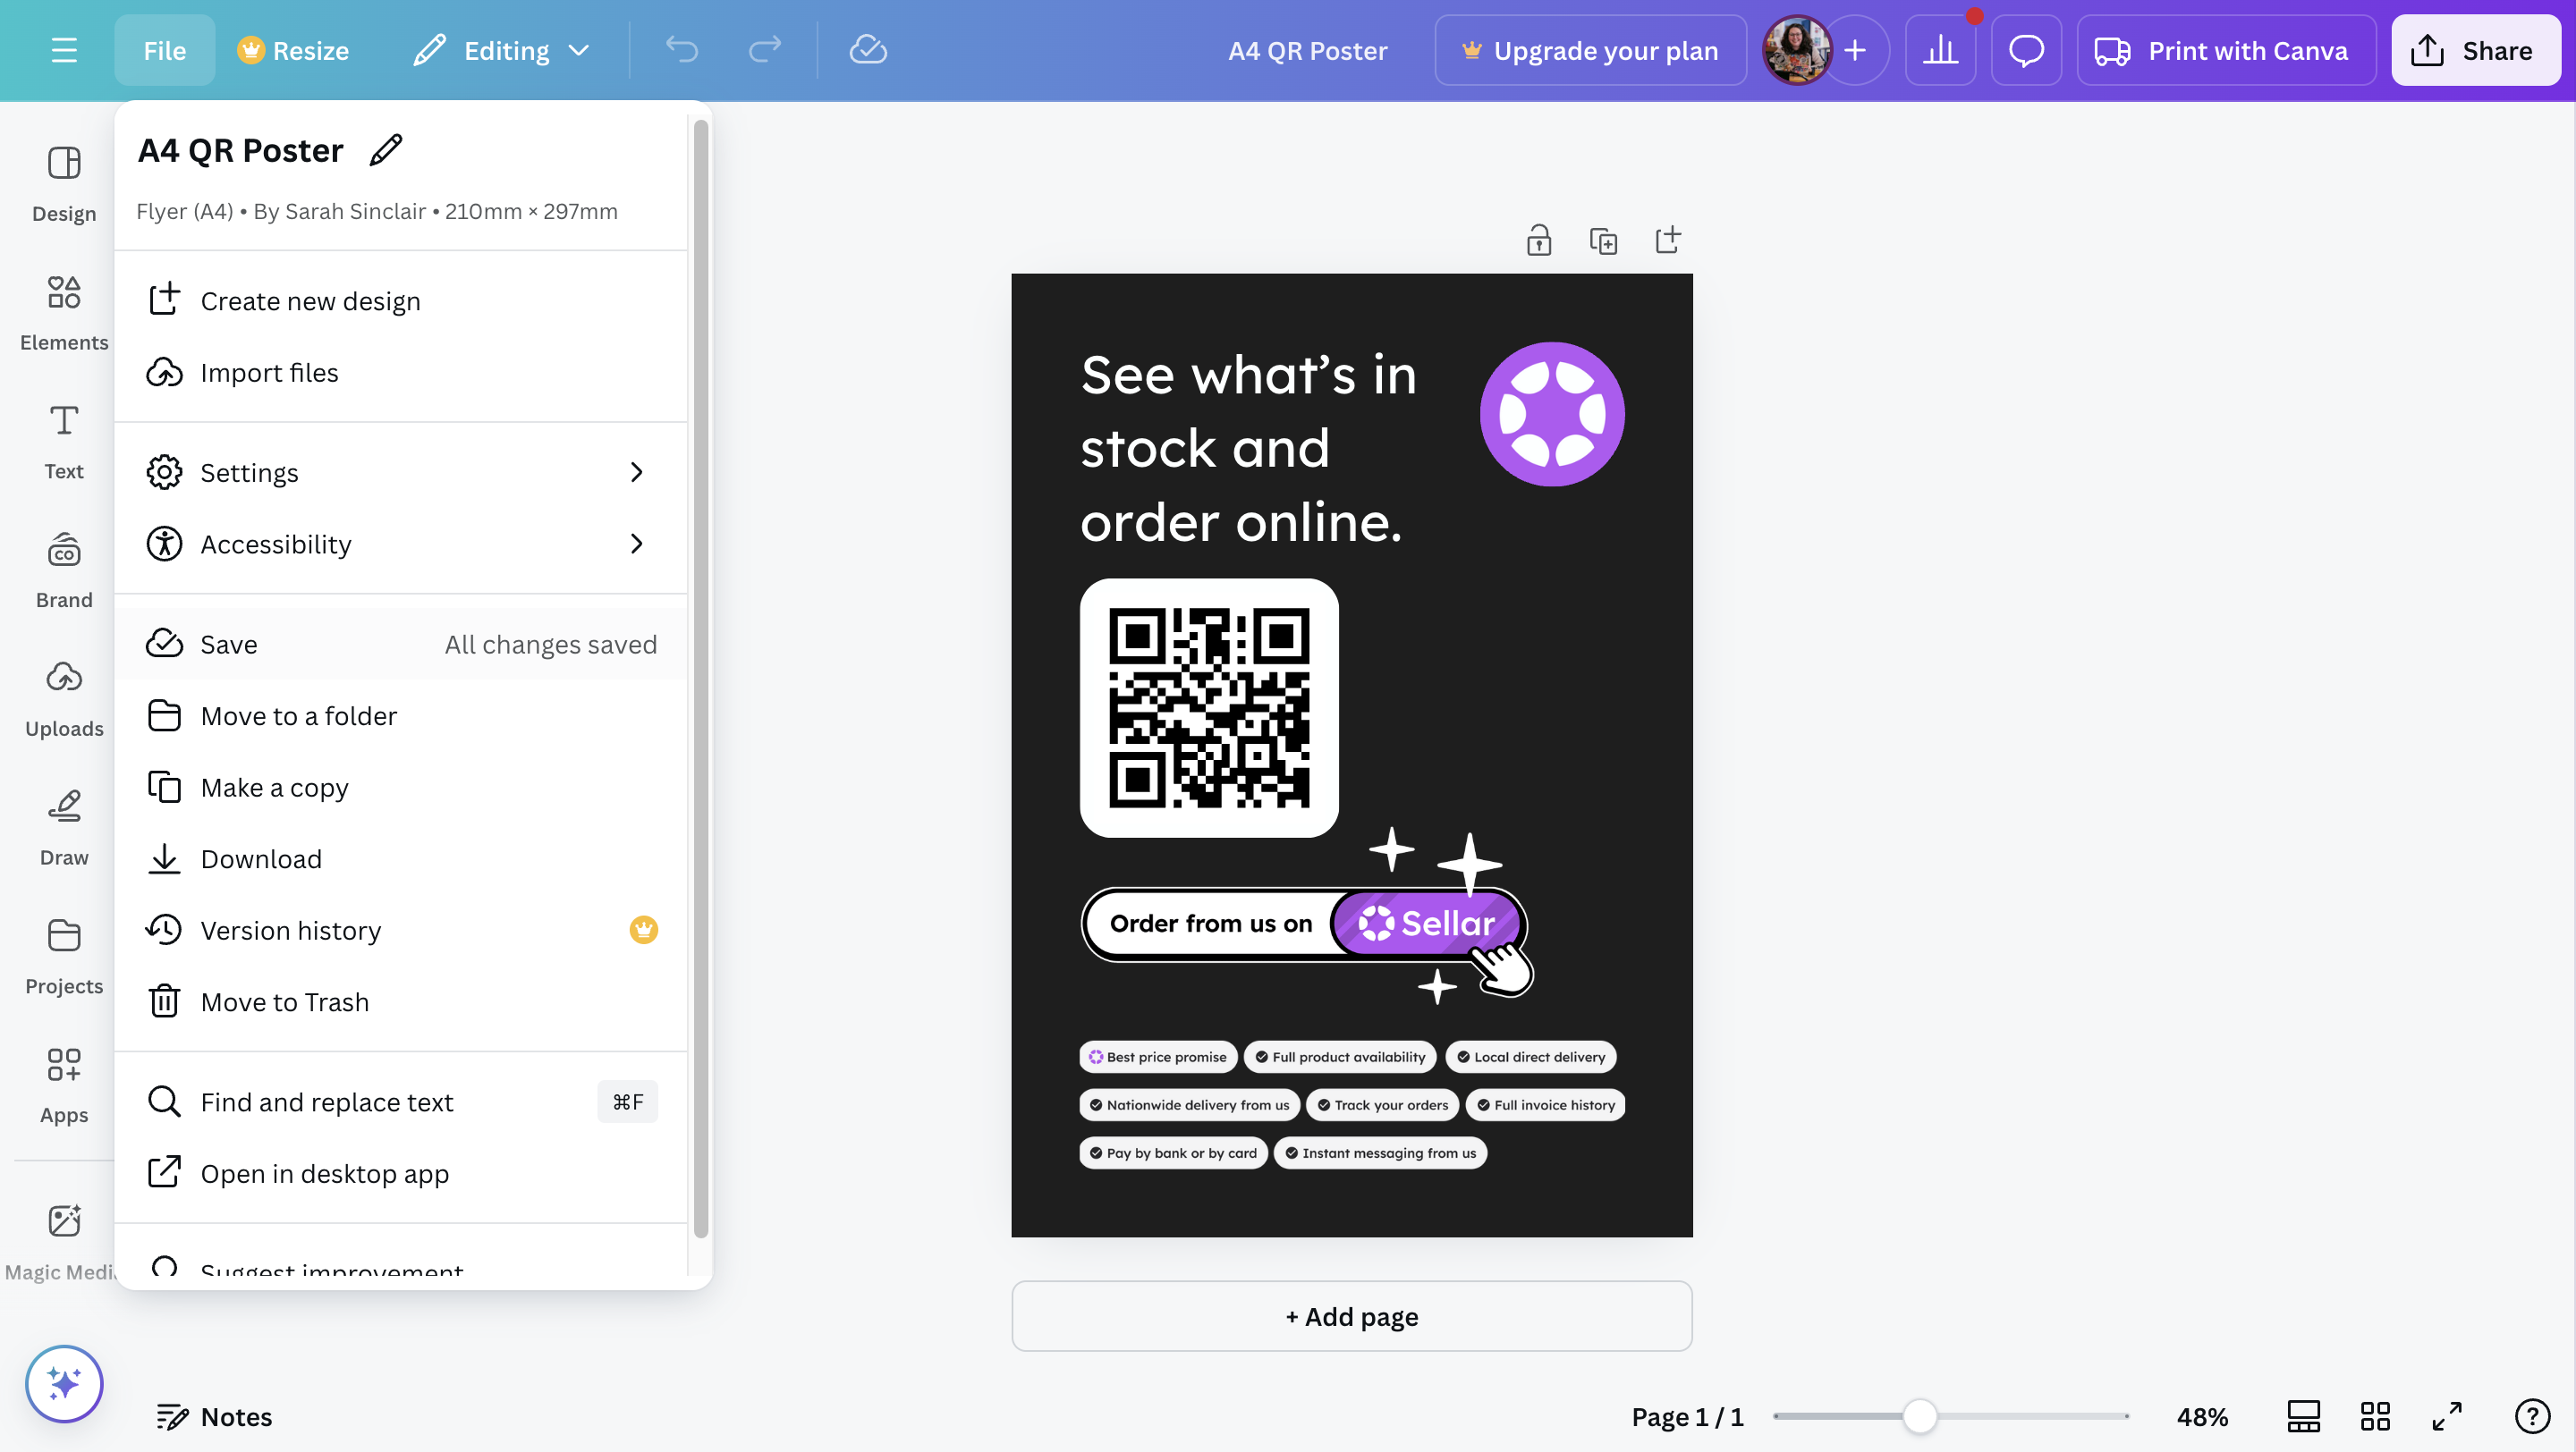Image resolution: width=2576 pixels, height=1452 pixels.
Task: Open the Canva AI assistant sparkle button
Action: [64, 1383]
